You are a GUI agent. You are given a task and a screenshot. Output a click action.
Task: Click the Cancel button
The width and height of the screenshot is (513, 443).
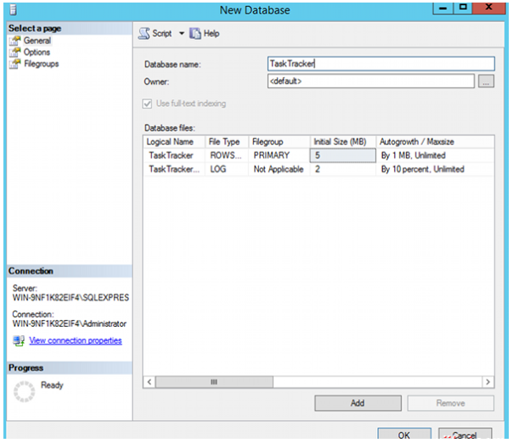point(465,435)
